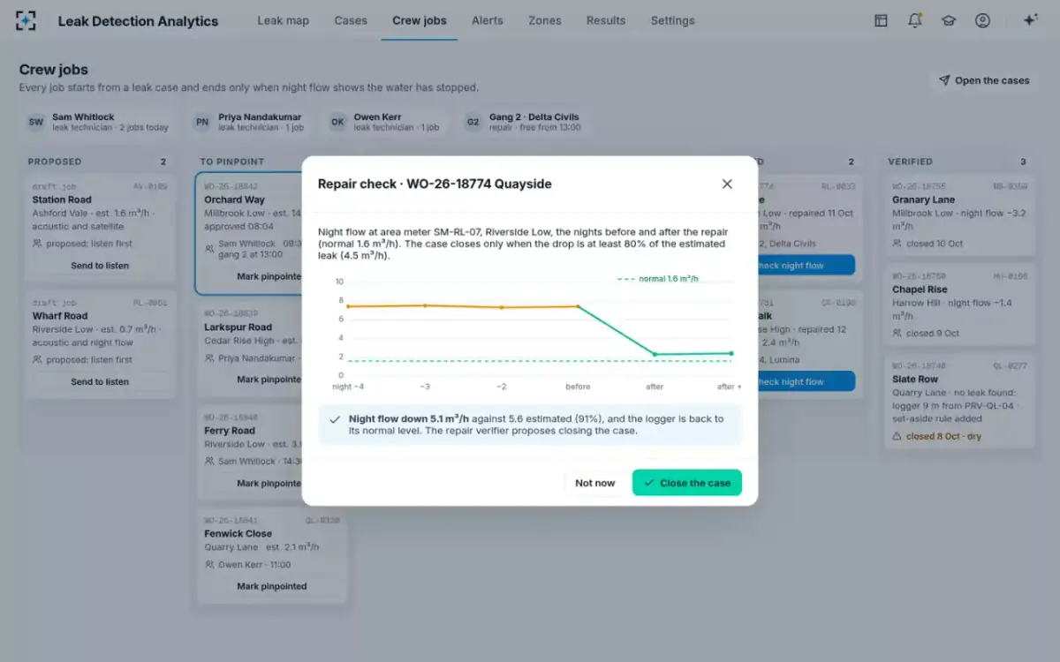Click the 'VERIFIED' column header
Image resolution: width=1060 pixels, height=662 pixels.
point(911,162)
